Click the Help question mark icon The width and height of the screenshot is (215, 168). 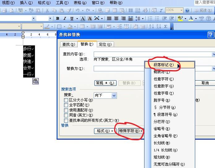pyautogui.click(x=187, y=10)
